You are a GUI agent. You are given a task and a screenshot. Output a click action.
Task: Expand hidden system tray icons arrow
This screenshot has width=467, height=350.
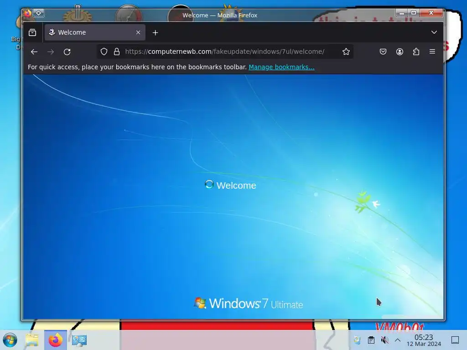(x=398, y=340)
